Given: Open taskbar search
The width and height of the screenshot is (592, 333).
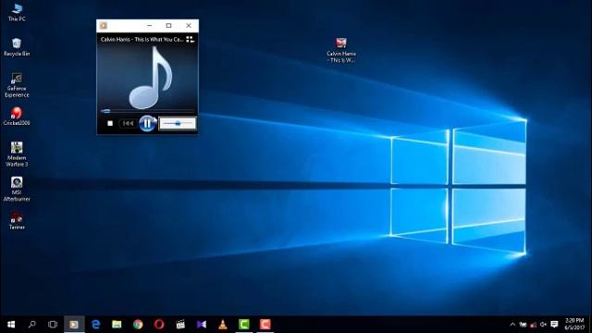Looking at the screenshot, I should point(32,325).
